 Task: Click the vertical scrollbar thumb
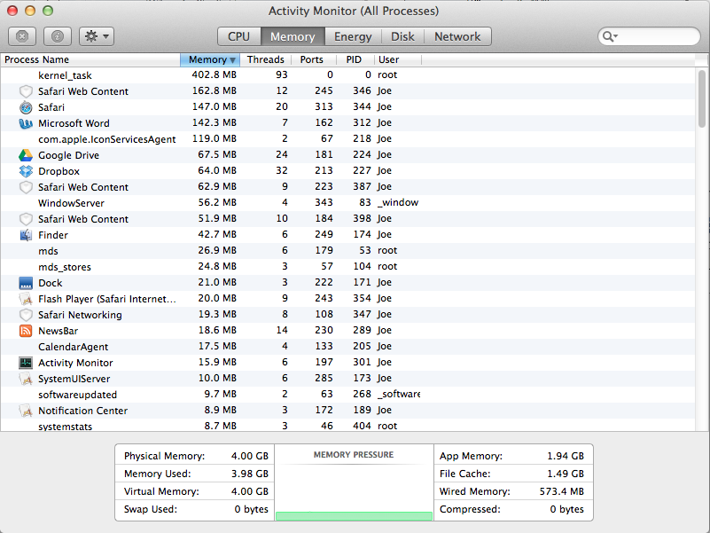click(x=702, y=98)
